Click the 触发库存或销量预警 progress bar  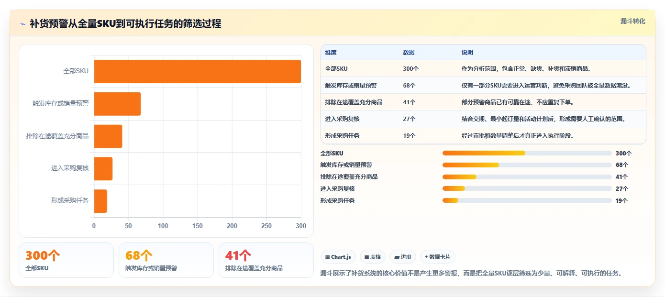pyautogui.click(x=527, y=165)
